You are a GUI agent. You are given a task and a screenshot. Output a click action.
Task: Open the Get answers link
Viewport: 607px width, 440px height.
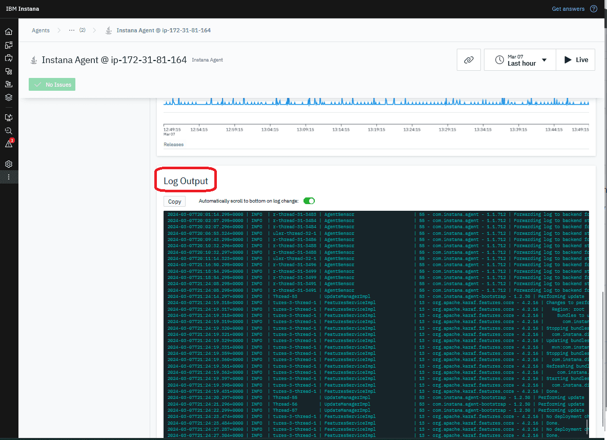568,9
